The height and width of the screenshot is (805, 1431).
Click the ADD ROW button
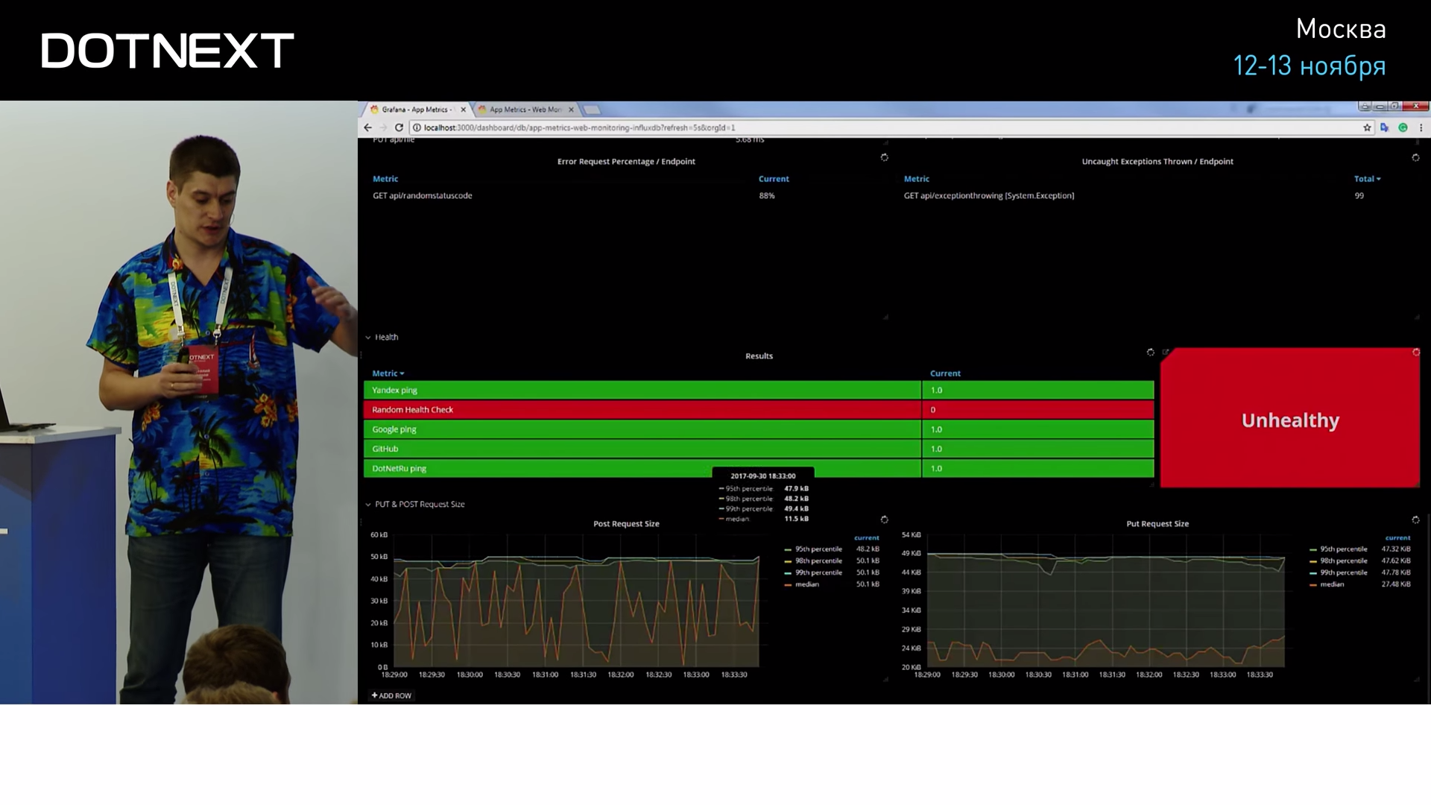click(x=391, y=695)
